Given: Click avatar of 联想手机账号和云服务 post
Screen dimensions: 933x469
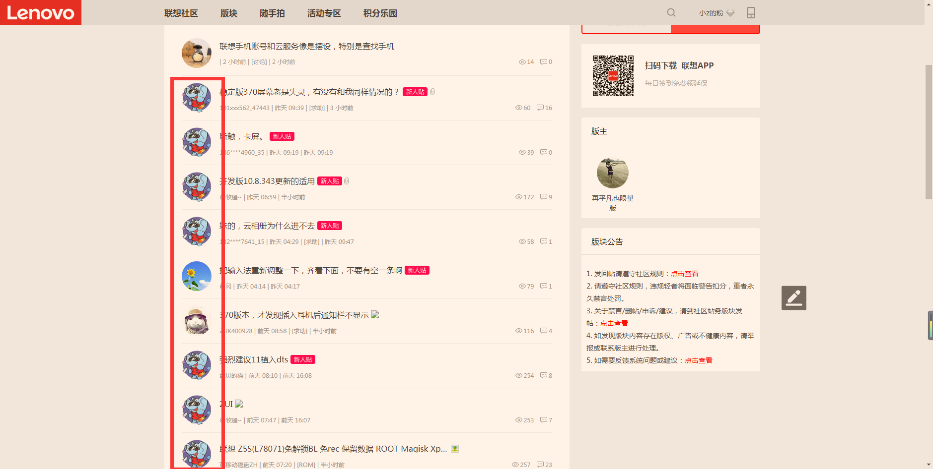Looking at the screenshot, I should point(197,53).
